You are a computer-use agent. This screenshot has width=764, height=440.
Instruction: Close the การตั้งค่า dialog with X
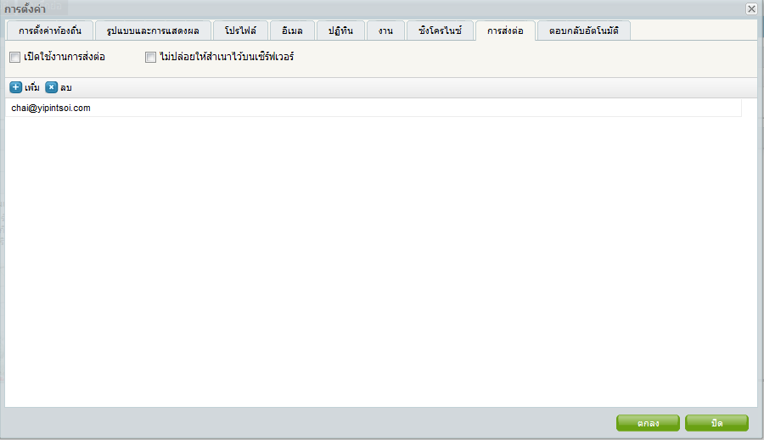click(x=751, y=8)
